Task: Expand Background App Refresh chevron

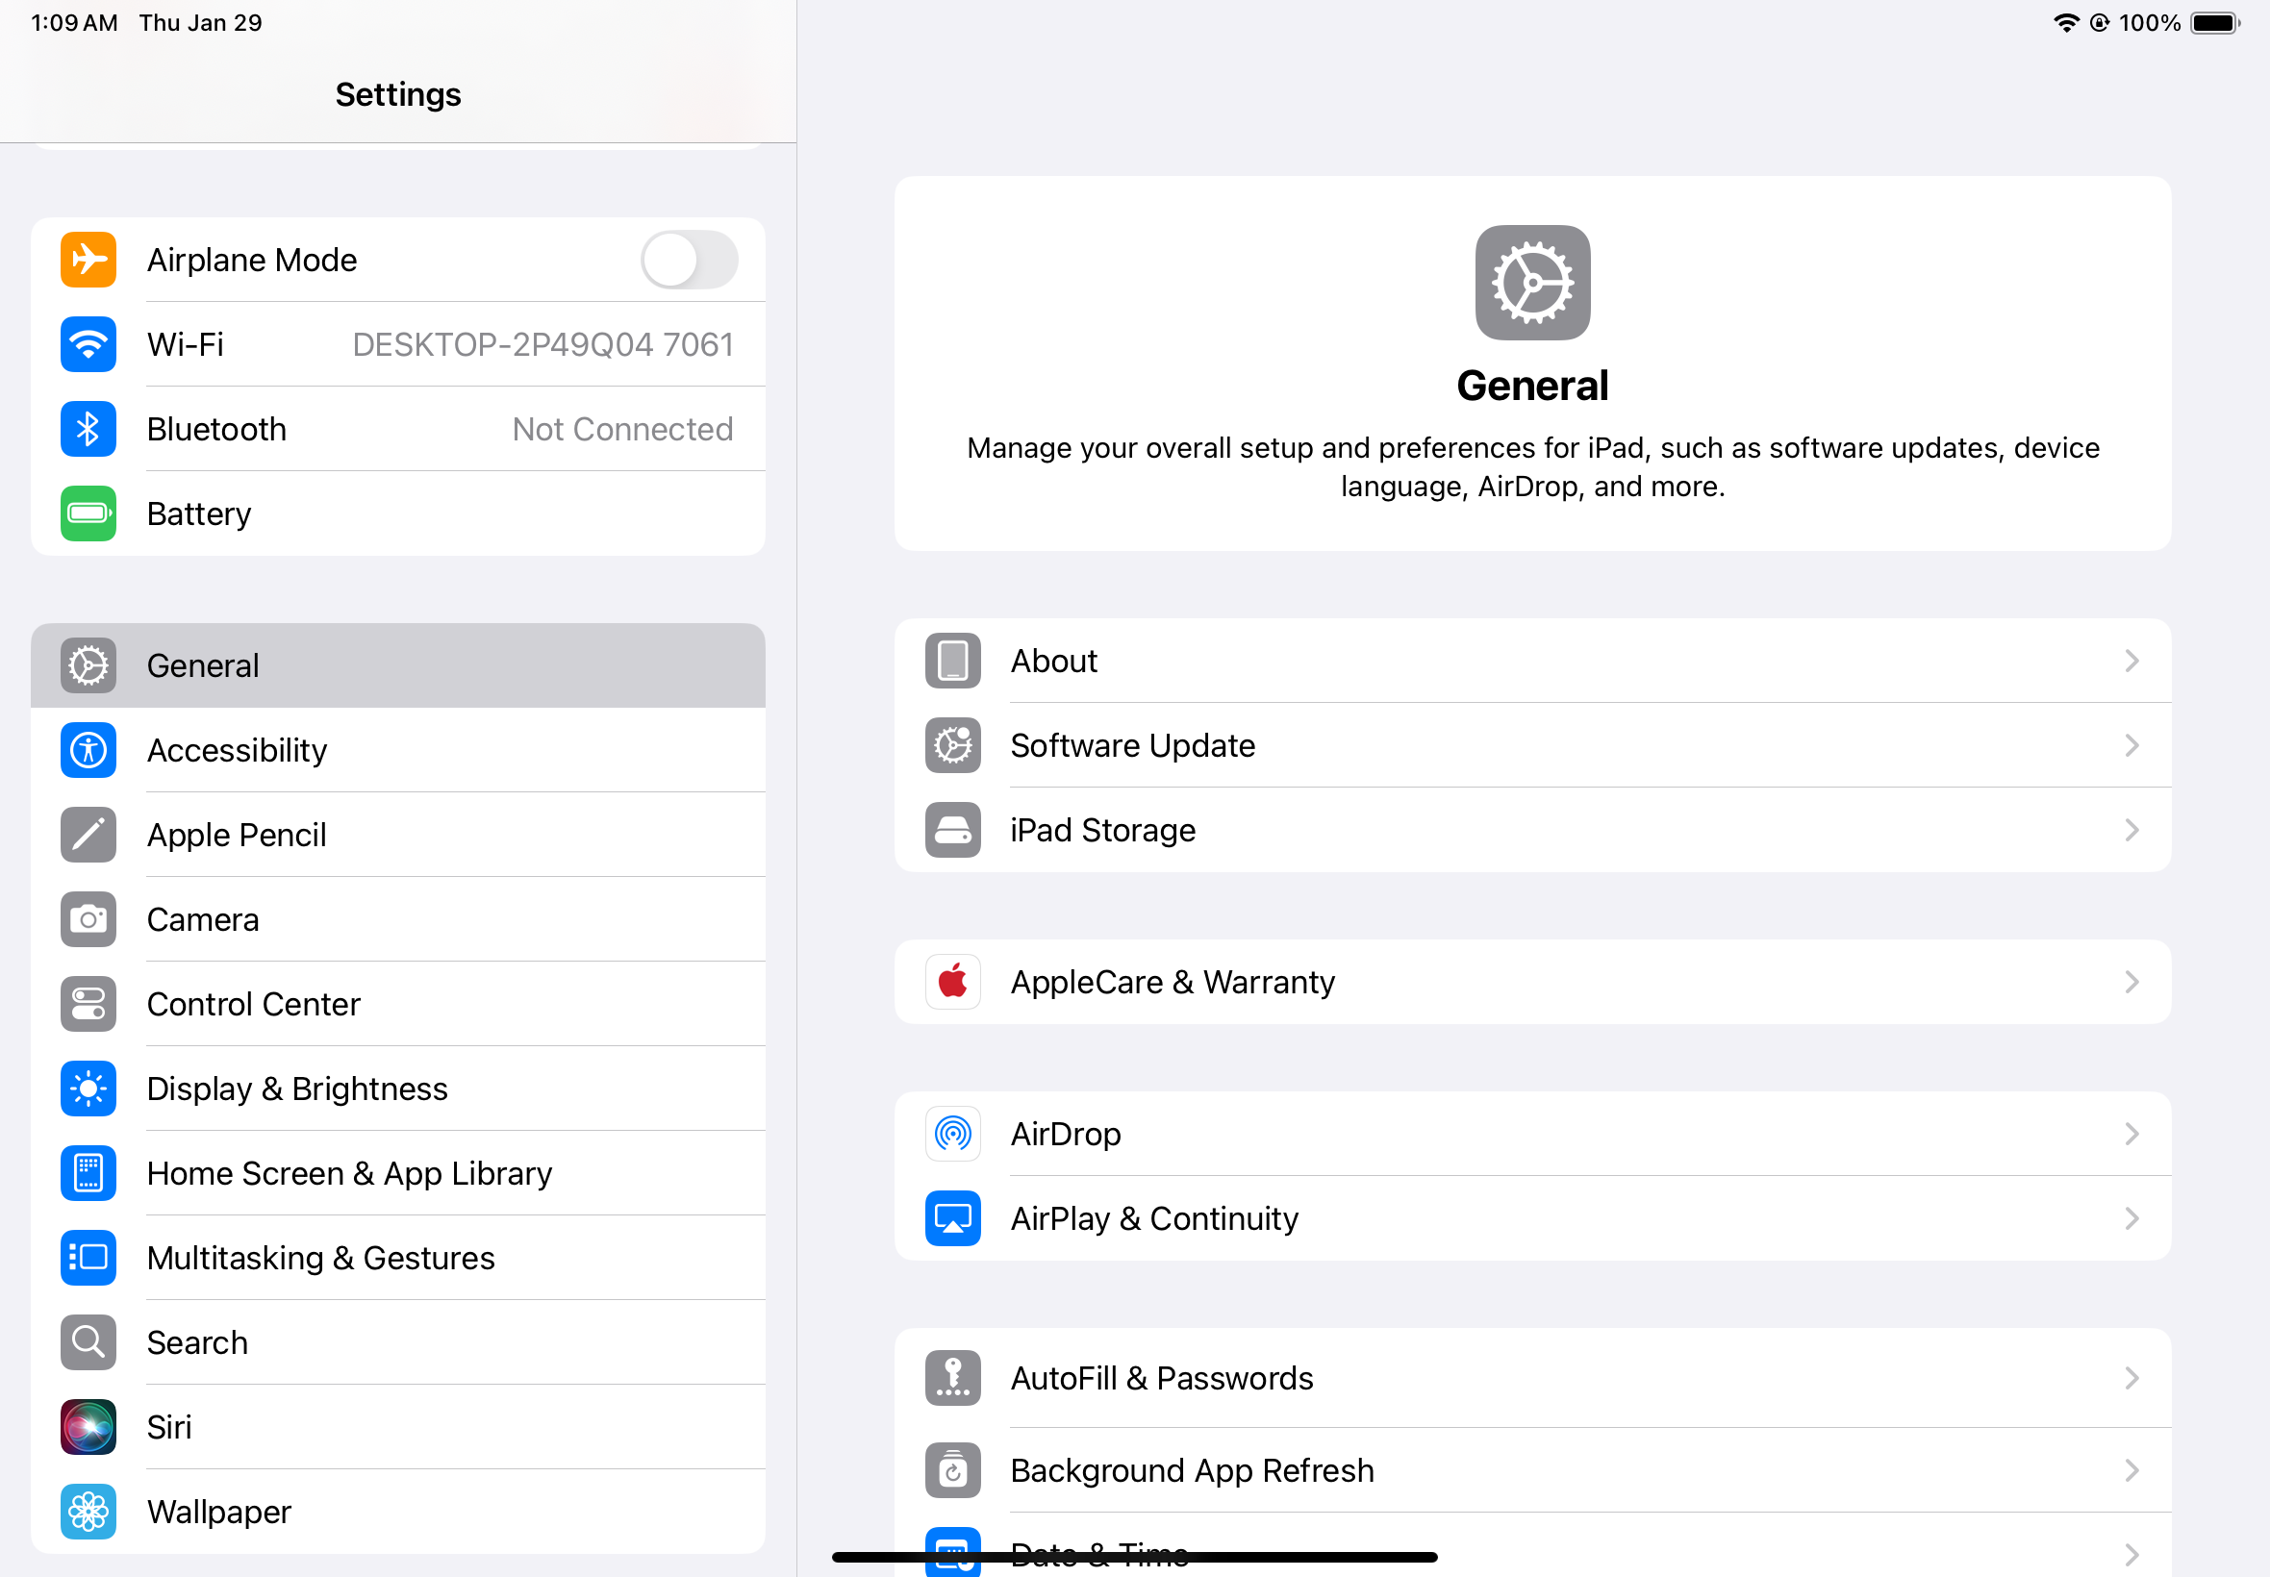Action: (2131, 1471)
